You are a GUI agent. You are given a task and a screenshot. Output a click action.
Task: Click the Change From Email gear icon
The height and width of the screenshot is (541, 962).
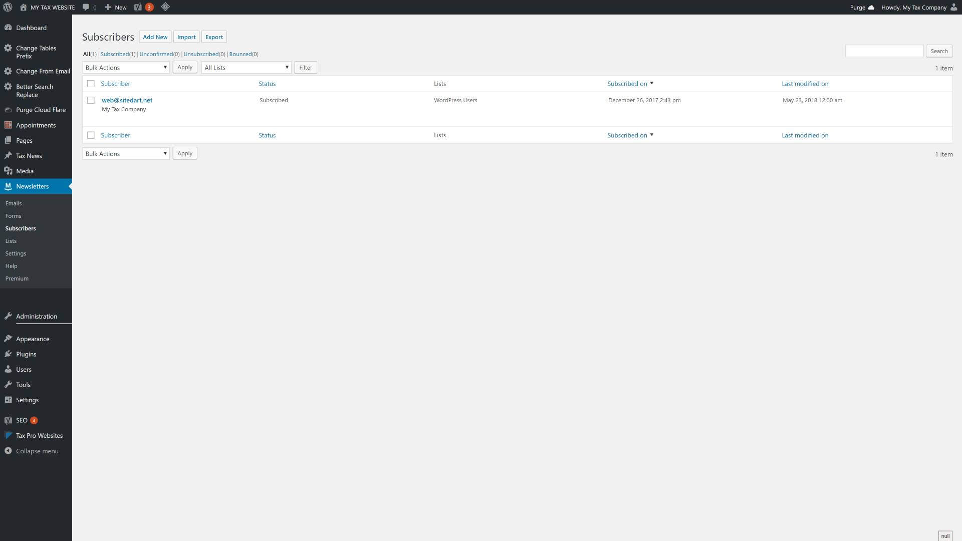tap(8, 71)
